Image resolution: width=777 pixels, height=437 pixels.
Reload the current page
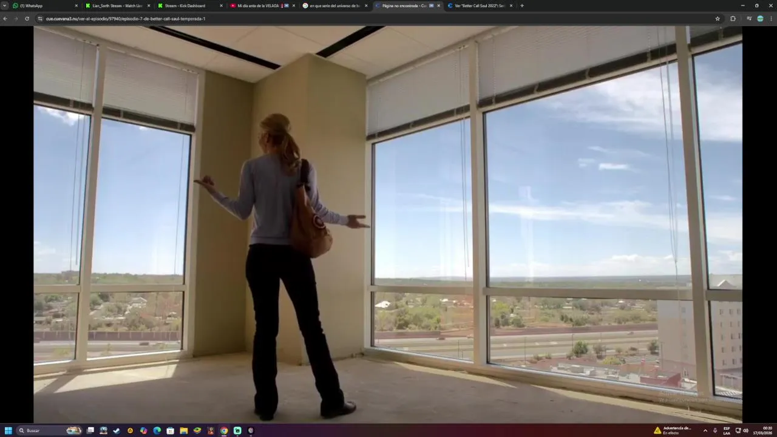point(27,19)
